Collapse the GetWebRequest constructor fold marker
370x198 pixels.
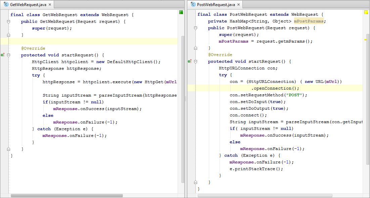pos(8,22)
